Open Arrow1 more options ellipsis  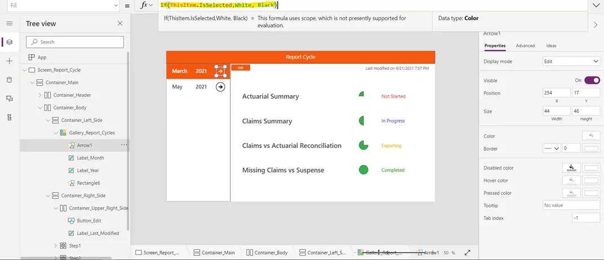tap(124, 145)
